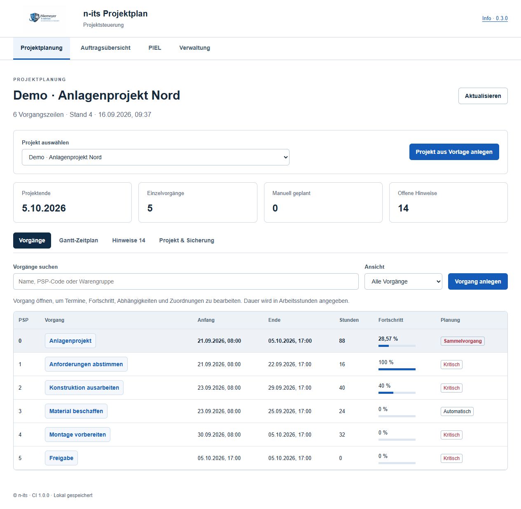Click the Aktualisieren button
This screenshot has width=521, height=509.
pyautogui.click(x=483, y=96)
